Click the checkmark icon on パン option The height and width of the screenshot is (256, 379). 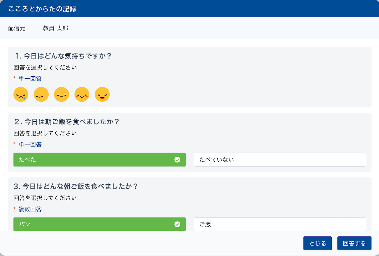coord(177,225)
